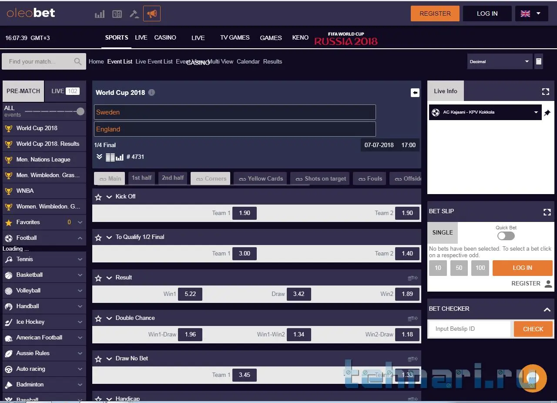Screen dimensions: 557x403
Task: Open the KENO menu item
Action: (300, 38)
